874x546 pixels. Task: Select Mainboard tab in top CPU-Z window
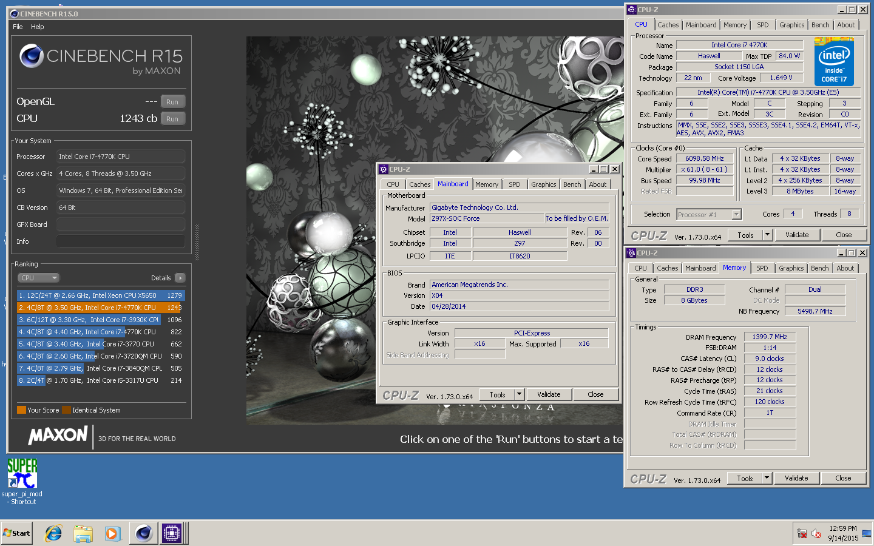pos(701,25)
